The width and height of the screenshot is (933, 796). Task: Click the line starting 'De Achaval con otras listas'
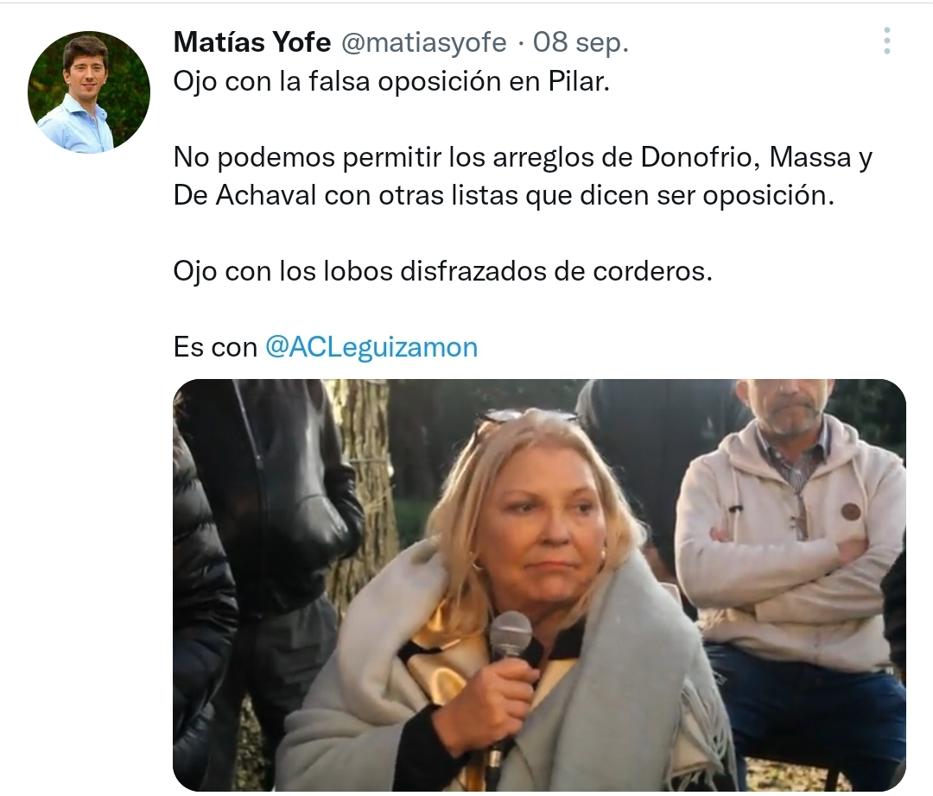pyautogui.click(x=504, y=196)
